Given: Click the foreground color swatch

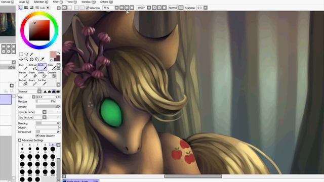Looking at the screenshot, I should click(x=53, y=55).
